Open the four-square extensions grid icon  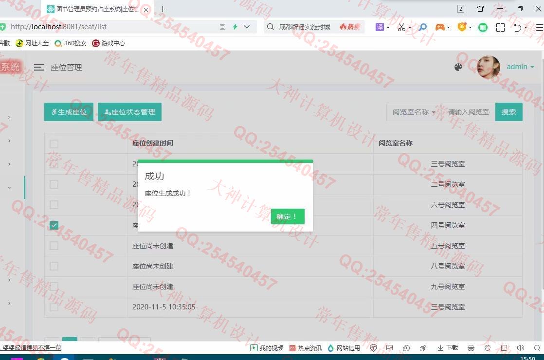pyautogui.click(x=500, y=27)
